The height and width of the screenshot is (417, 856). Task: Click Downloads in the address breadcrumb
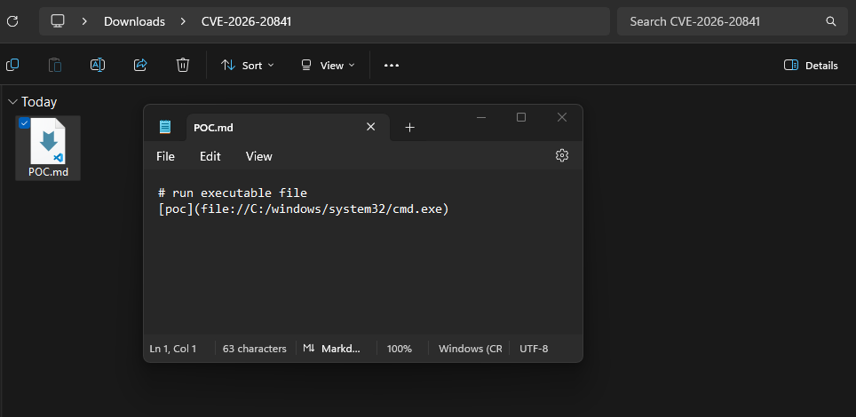coord(134,21)
